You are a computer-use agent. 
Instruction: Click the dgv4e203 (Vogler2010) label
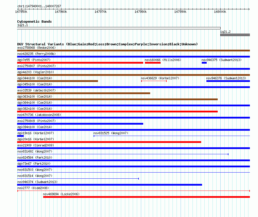[x=36, y=72]
